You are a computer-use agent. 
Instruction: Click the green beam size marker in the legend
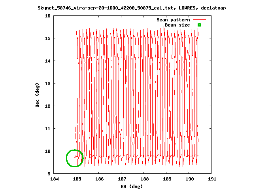pyautogui.click(x=199, y=25)
